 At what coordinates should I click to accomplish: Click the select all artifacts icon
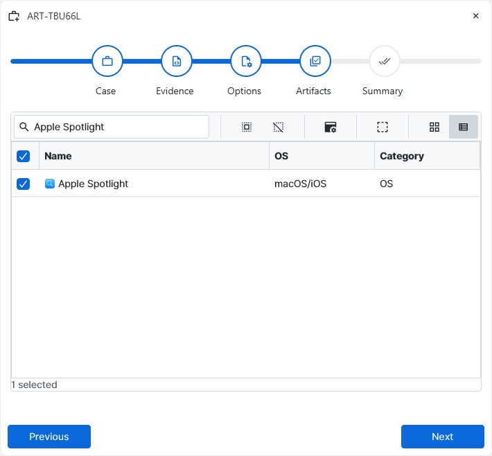coord(247,127)
